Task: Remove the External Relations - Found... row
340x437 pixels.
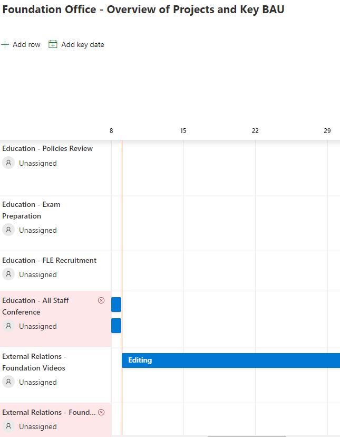Action: click(x=101, y=412)
